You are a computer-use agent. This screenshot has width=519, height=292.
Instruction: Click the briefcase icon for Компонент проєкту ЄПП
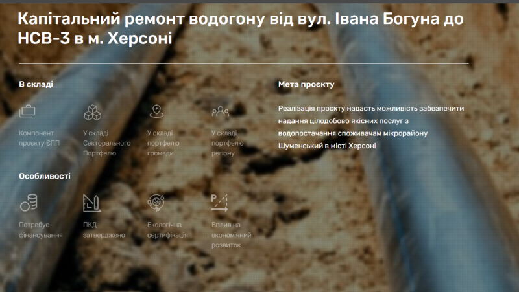pos(28,111)
